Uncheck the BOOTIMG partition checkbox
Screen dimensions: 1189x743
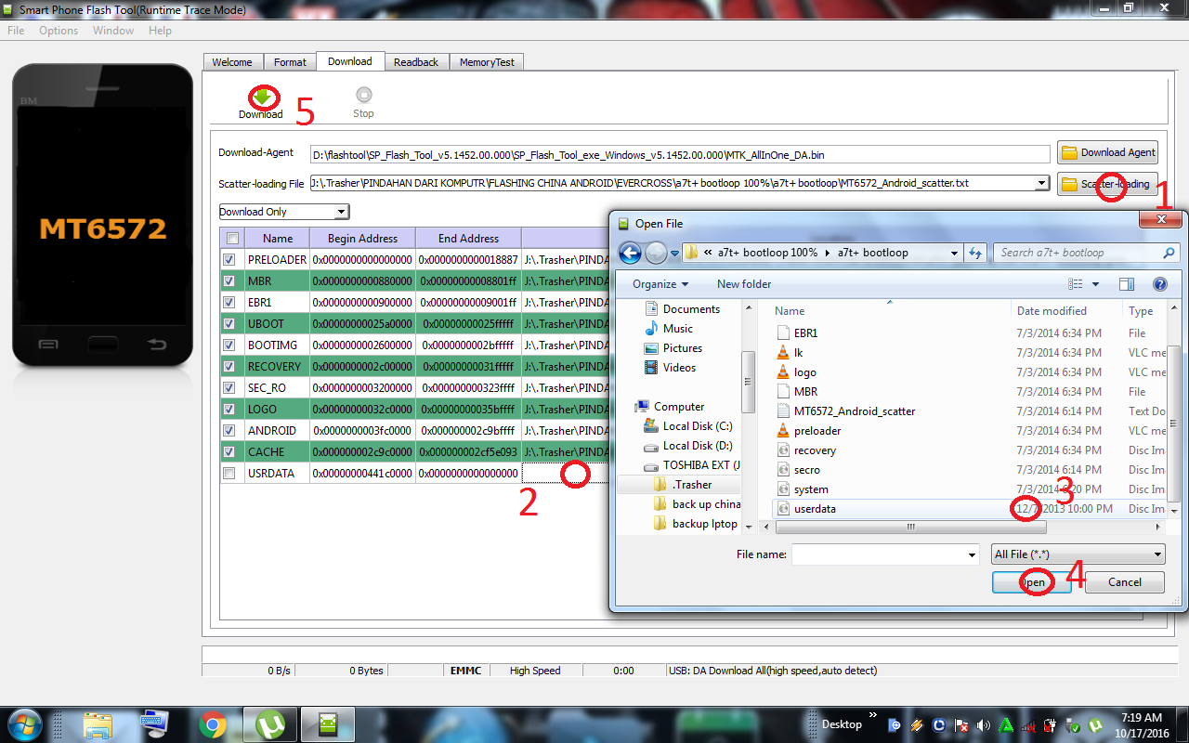point(229,345)
